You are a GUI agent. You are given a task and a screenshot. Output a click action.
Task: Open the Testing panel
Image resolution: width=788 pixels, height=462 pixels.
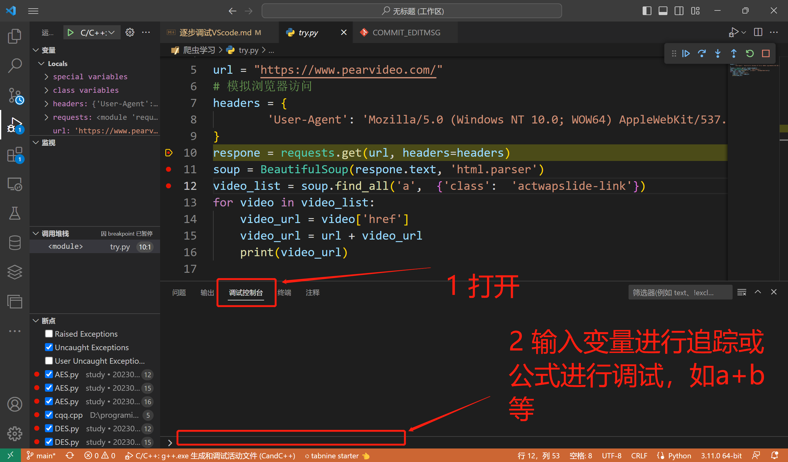[14, 213]
